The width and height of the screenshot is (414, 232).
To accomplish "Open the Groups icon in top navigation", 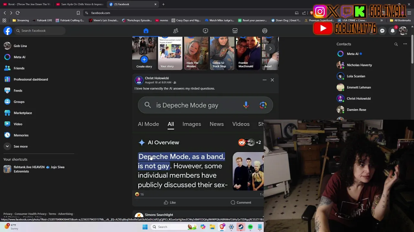I will click(x=265, y=31).
